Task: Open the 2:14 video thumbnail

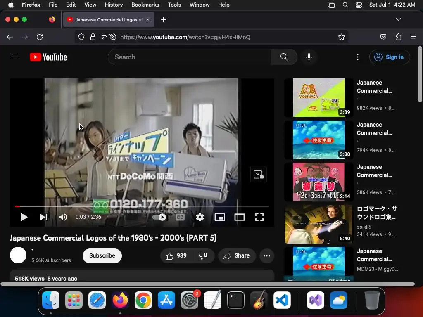Action: point(318,182)
